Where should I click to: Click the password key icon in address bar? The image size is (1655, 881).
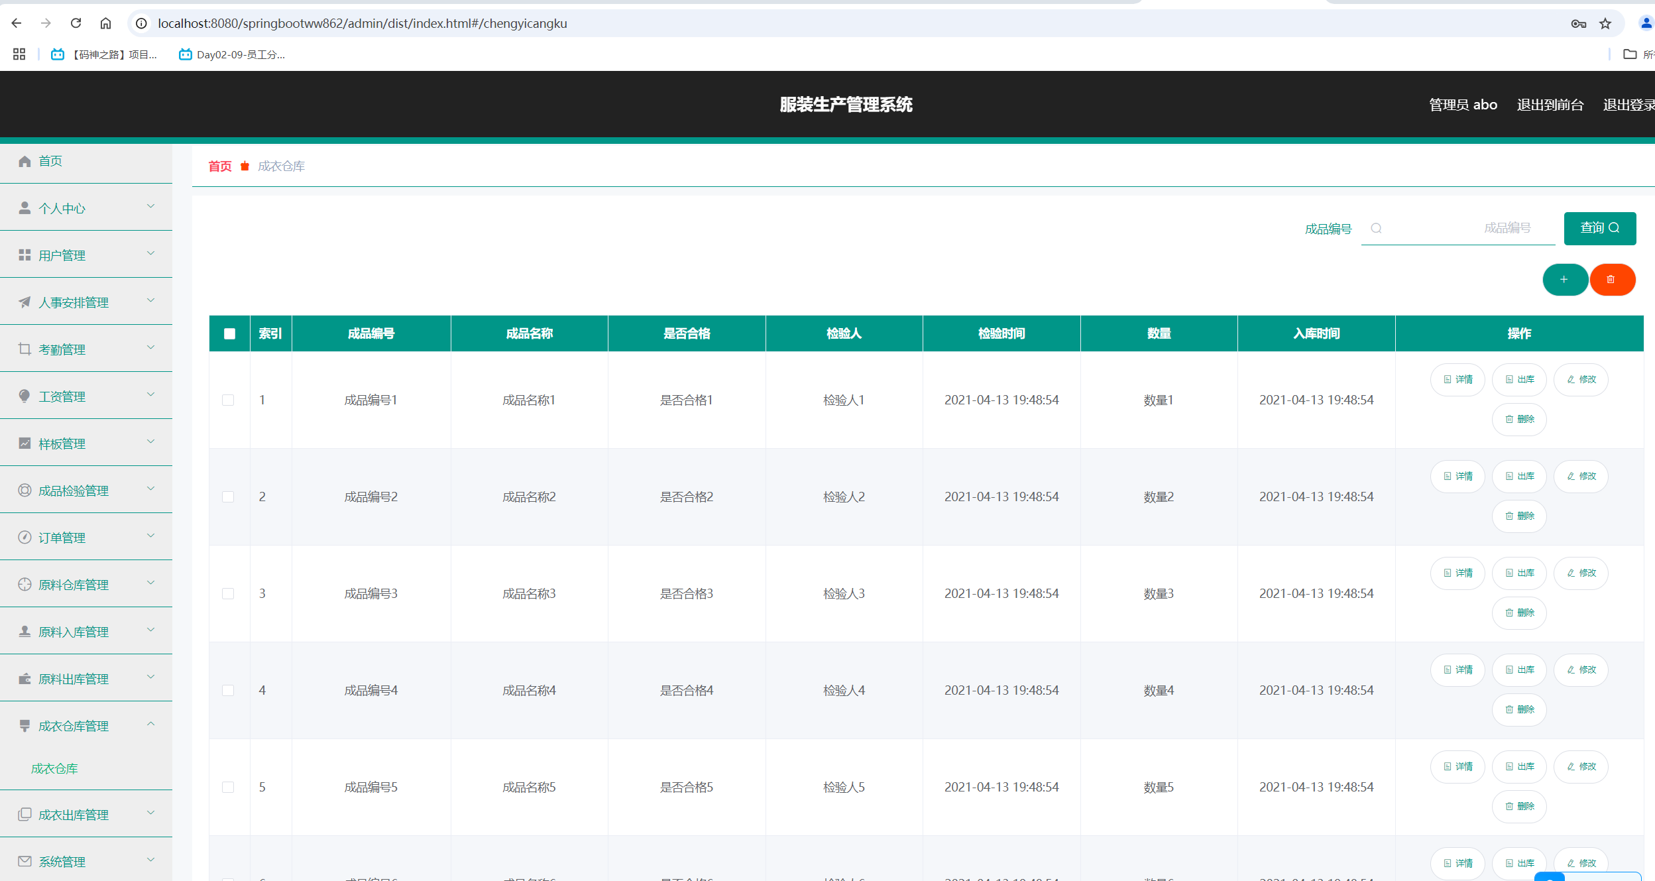[x=1578, y=24]
